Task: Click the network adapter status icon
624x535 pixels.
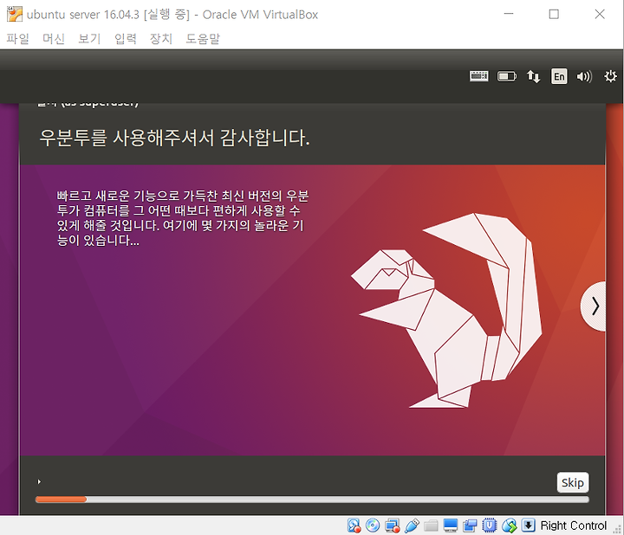Action: point(393,525)
